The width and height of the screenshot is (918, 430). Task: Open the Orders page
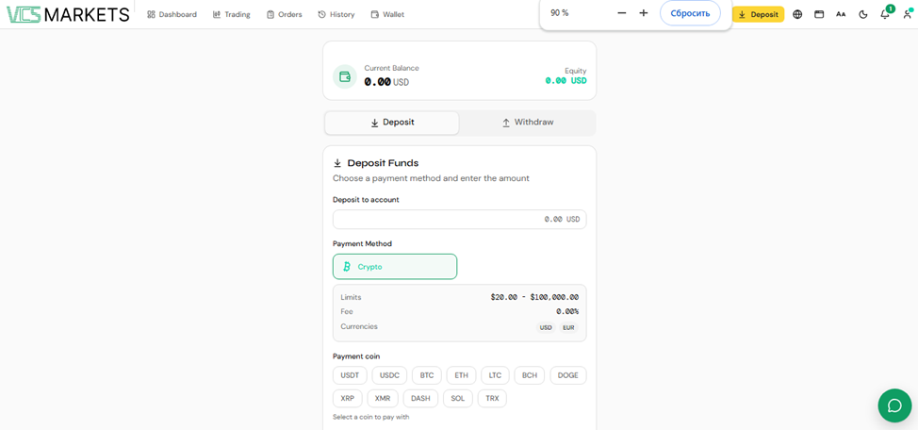(284, 15)
